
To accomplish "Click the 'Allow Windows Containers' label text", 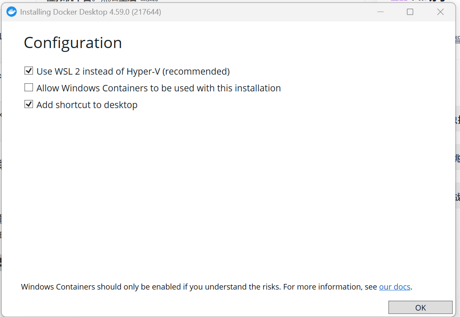I will click(159, 88).
